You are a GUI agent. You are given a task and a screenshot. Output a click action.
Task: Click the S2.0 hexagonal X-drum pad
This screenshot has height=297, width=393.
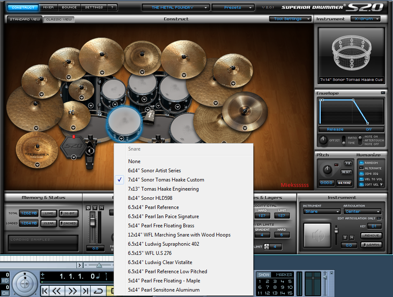[74, 146]
